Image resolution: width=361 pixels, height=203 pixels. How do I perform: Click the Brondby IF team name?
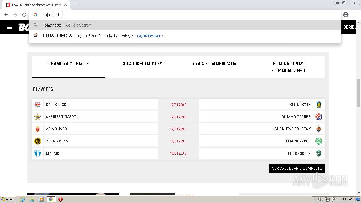[x=300, y=105]
